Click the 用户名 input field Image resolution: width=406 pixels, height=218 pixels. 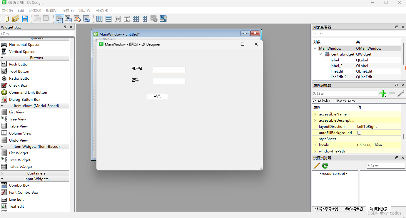pos(169,69)
